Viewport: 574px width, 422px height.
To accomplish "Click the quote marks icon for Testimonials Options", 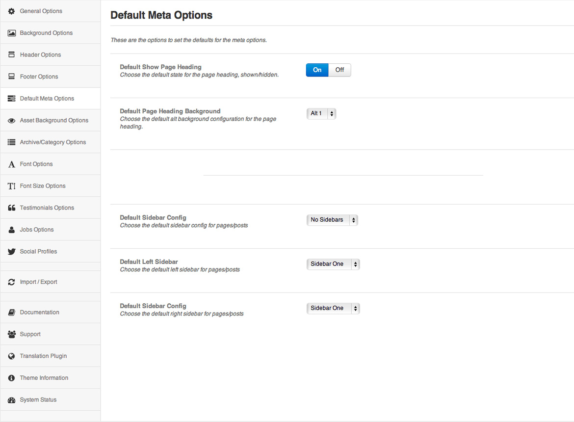I will coord(12,208).
